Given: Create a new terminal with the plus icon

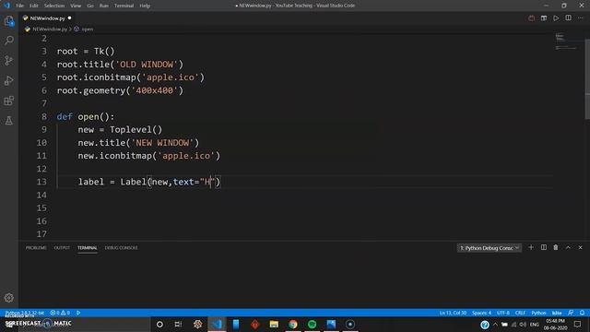Looking at the screenshot, I should tap(531, 247).
